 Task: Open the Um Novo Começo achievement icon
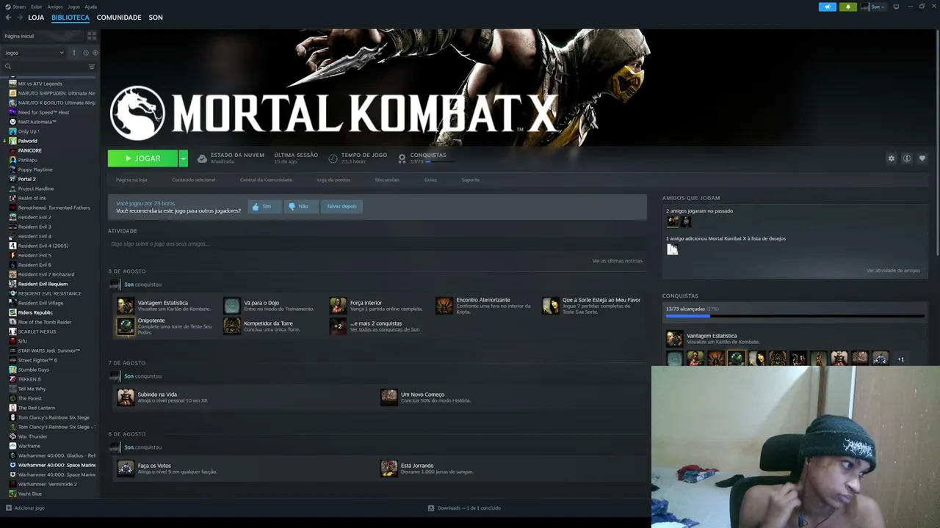[389, 397]
